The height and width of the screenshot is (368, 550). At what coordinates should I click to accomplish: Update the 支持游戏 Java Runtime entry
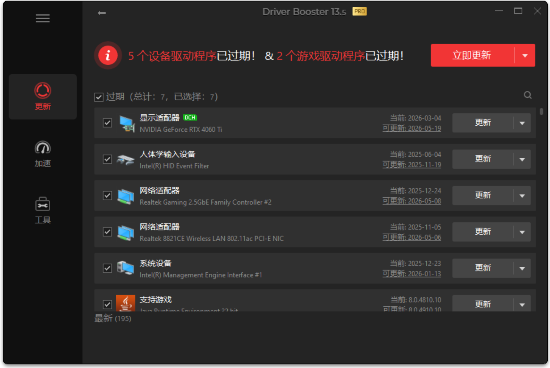coord(483,304)
